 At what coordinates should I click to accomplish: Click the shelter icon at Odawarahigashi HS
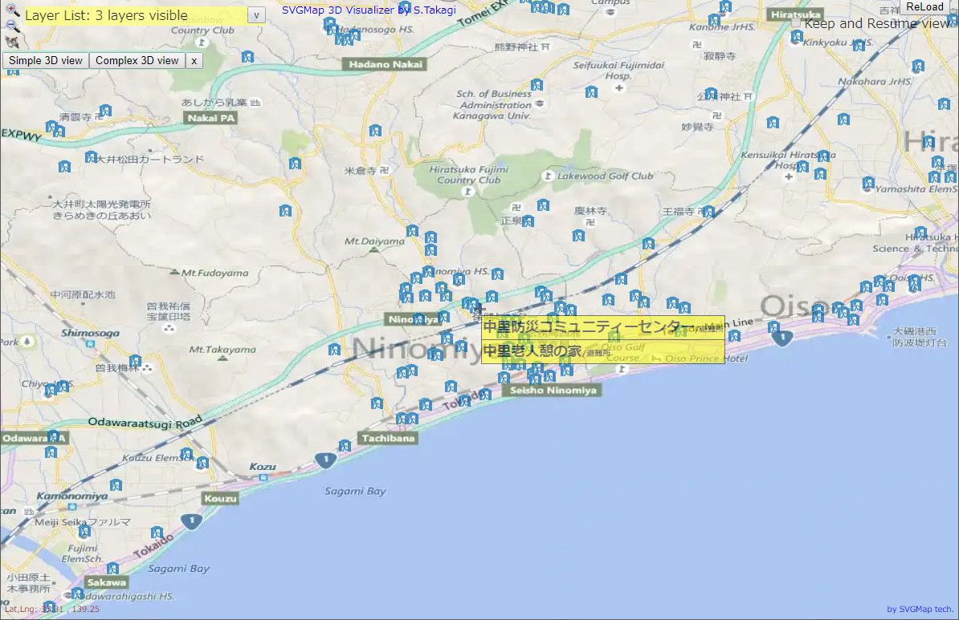tap(77, 594)
